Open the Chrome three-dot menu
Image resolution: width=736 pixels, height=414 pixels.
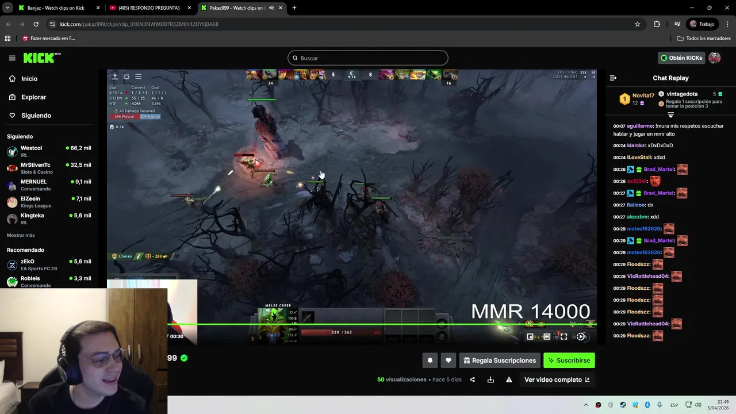coord(728,24)
